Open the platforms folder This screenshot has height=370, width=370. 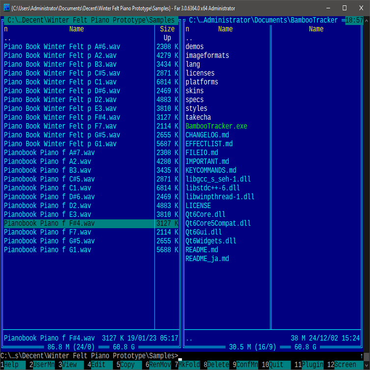(202, 82)
